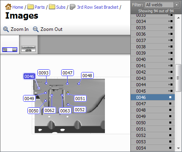Screen dimensions: 182x152
Task: Select weld 0044 in the list
Action: tap(153, 85)
